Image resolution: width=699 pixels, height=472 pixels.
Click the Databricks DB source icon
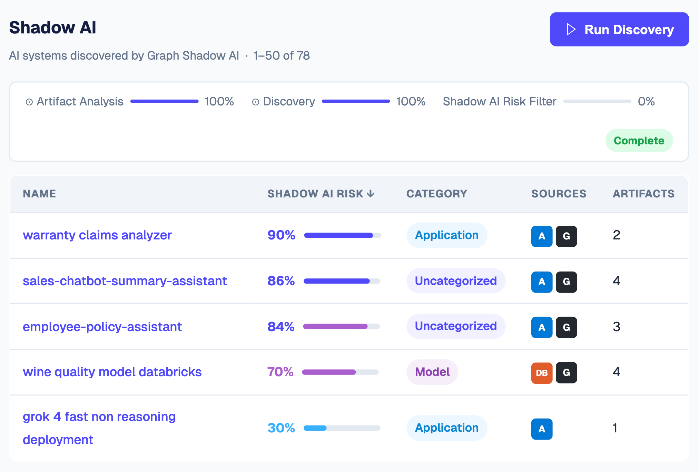click(542, 373)
